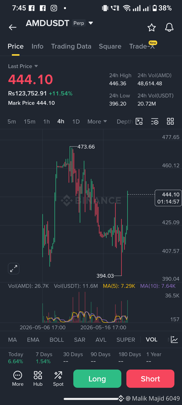This screenshot has width=182, height=405.
Task: Tap the Rs123,752.91 converted price
Action: [27, 93]
